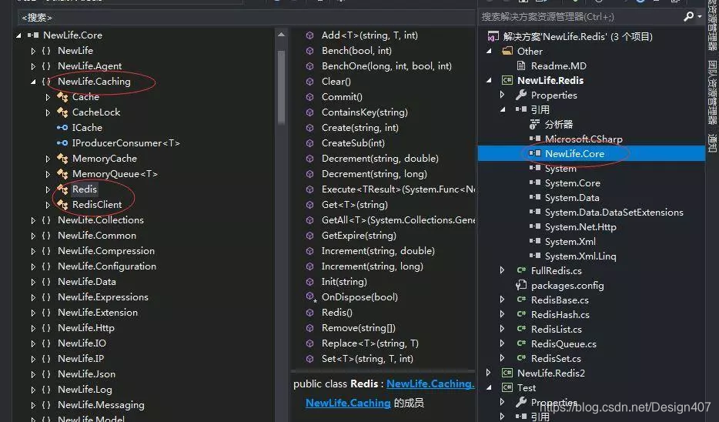
Task: Click the RedisClient class icon
Action: click(x=62, y=205)
